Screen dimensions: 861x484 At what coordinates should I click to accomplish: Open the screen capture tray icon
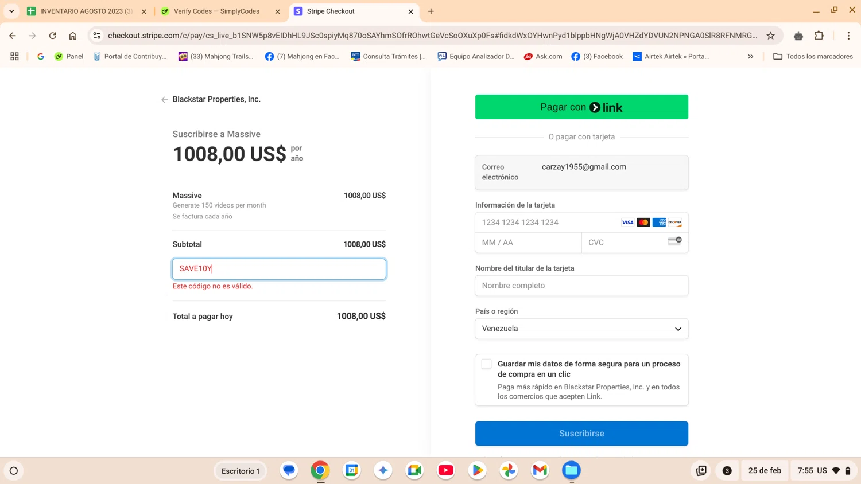pyautogui.click(x=701, y=471)
